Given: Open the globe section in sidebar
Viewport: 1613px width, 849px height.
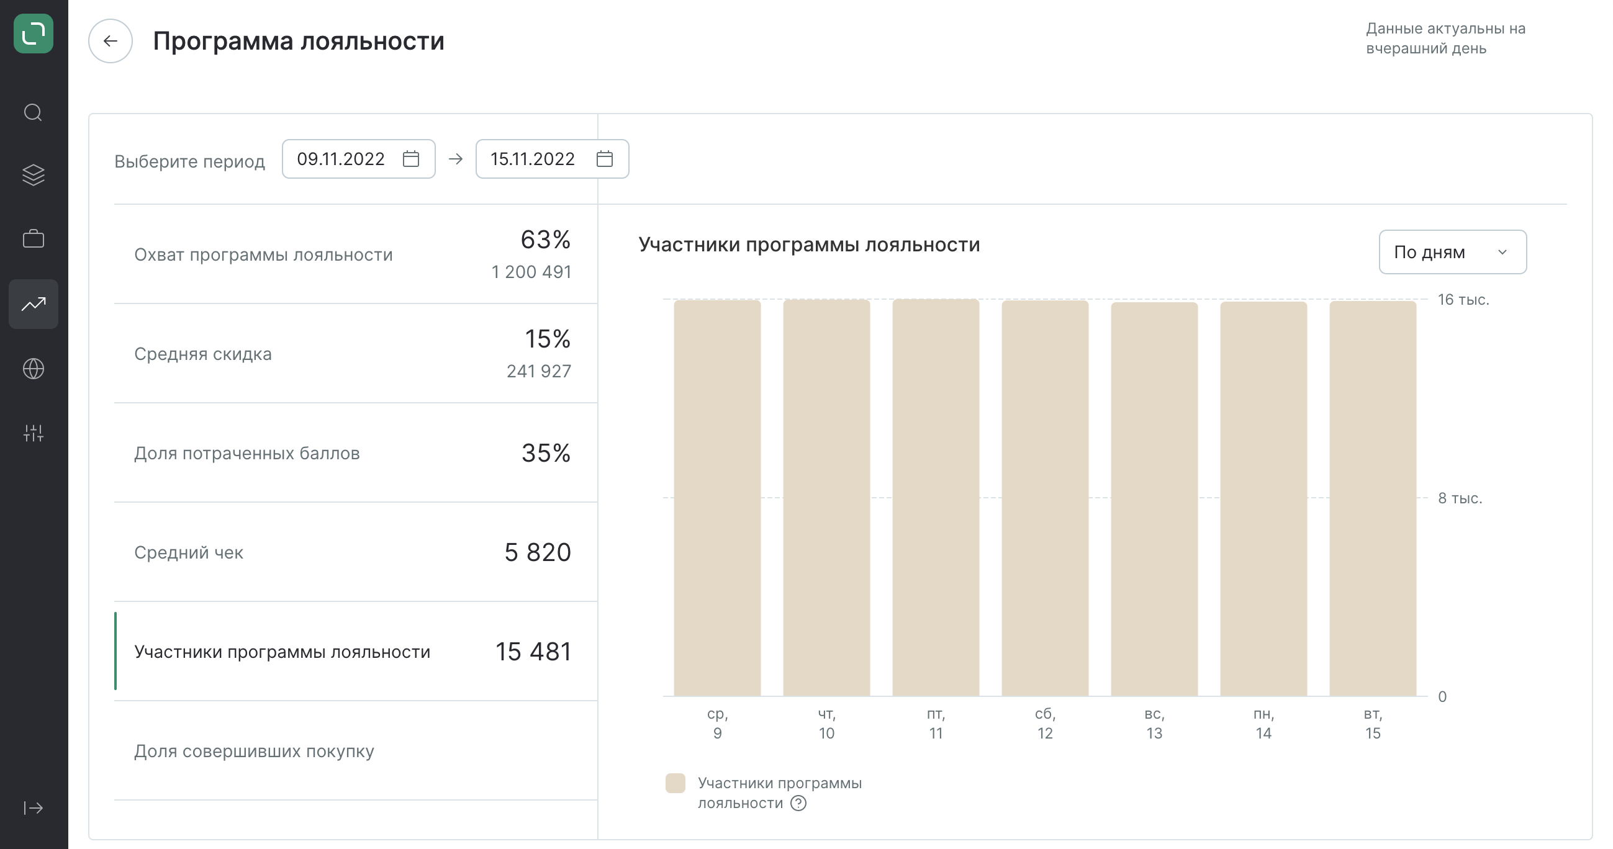Looking at the screenshot, I should point(33,369).
